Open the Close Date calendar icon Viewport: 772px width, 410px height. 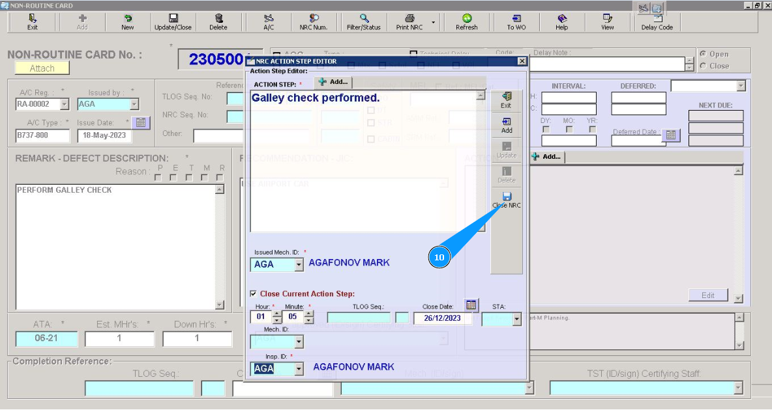click(471, 305)
